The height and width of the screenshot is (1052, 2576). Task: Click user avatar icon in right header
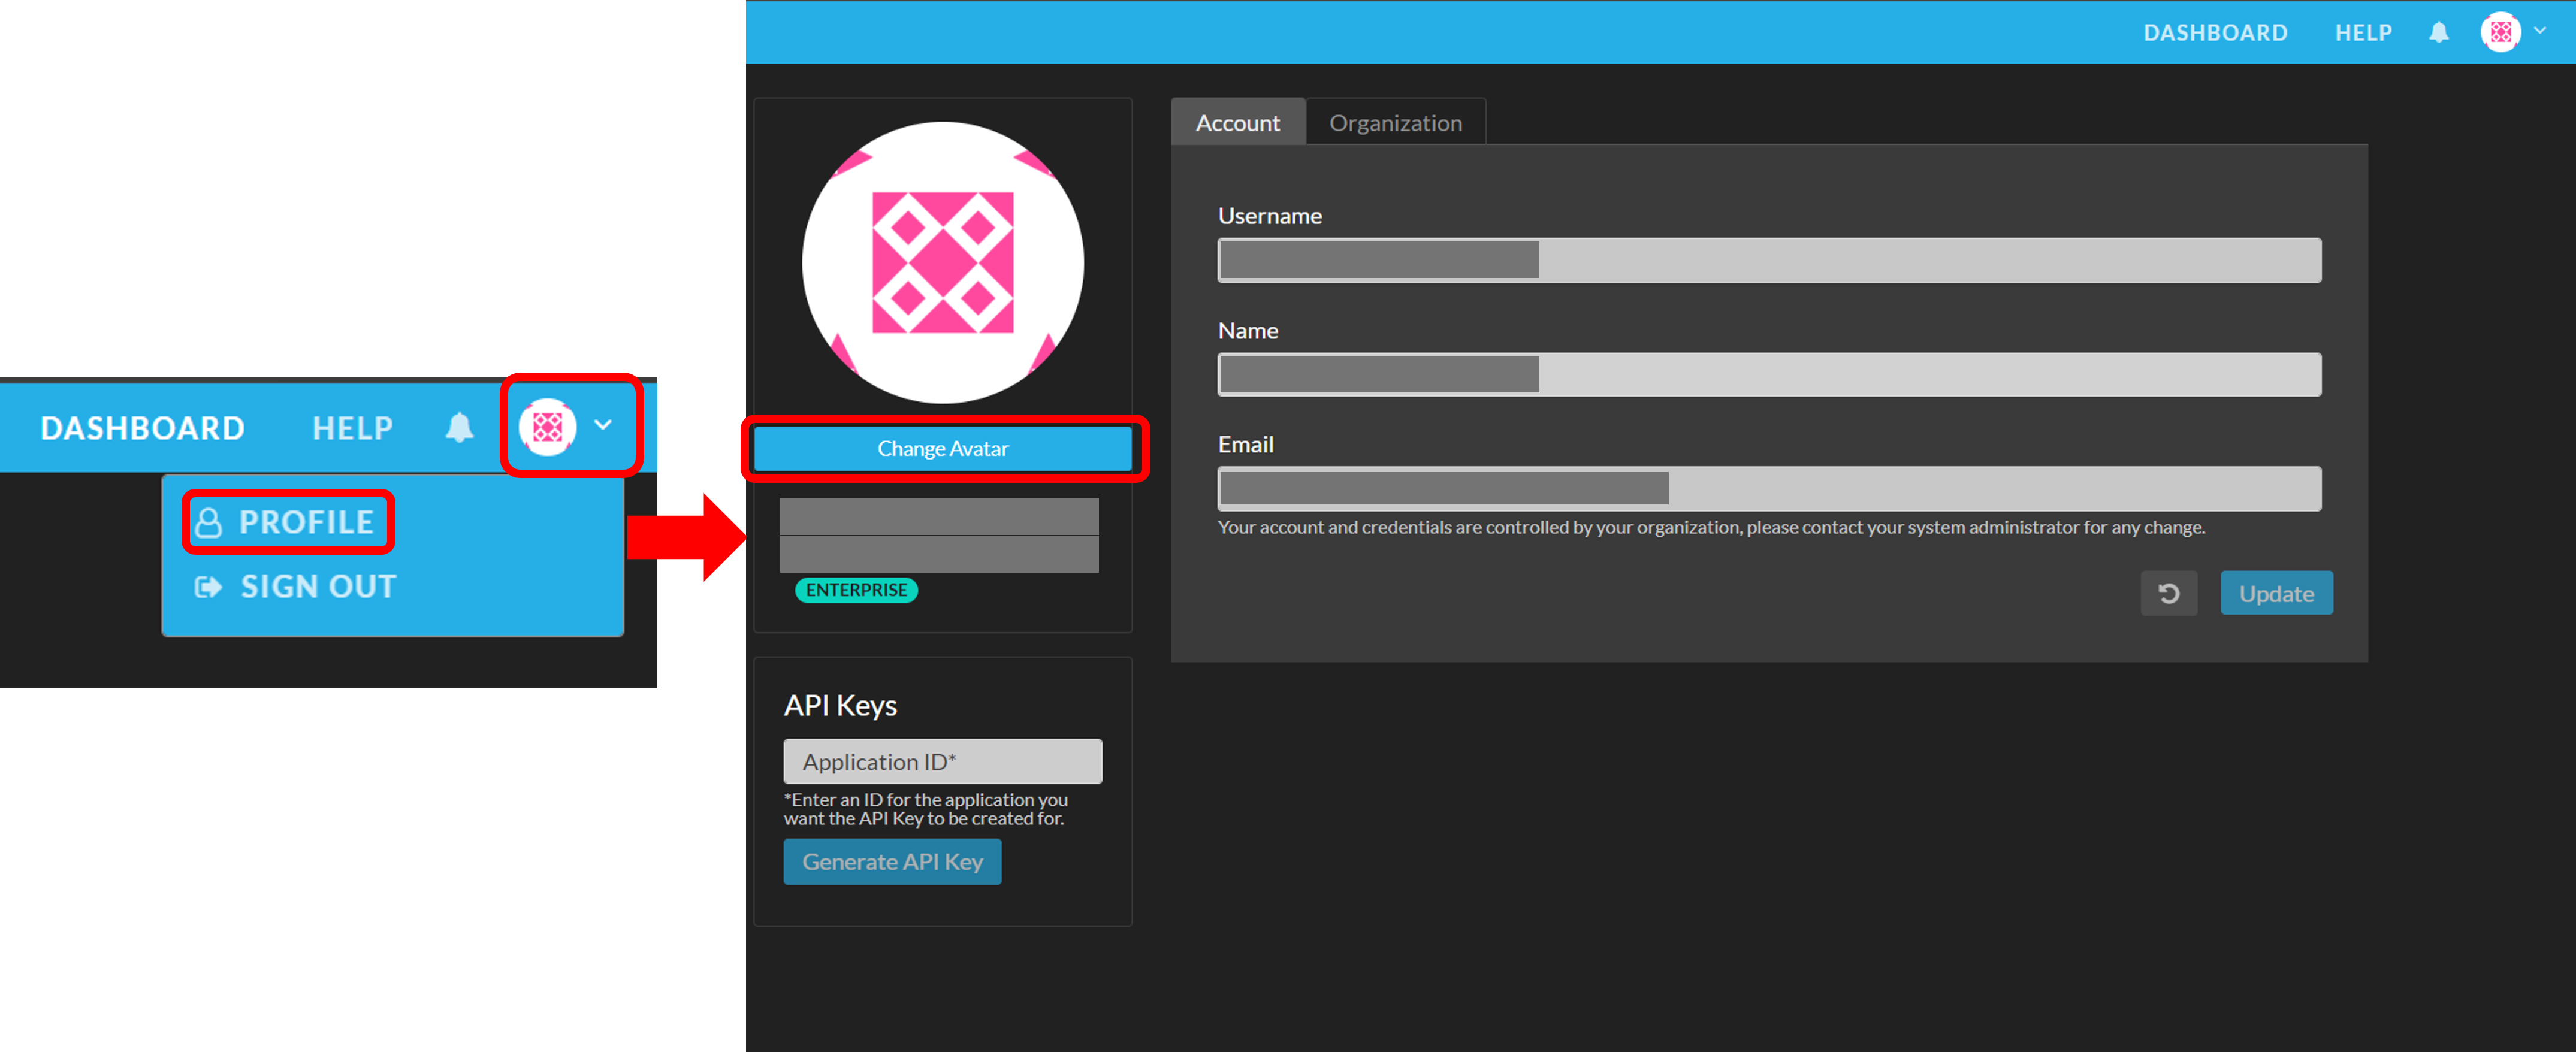click(x=2501, y=32)
